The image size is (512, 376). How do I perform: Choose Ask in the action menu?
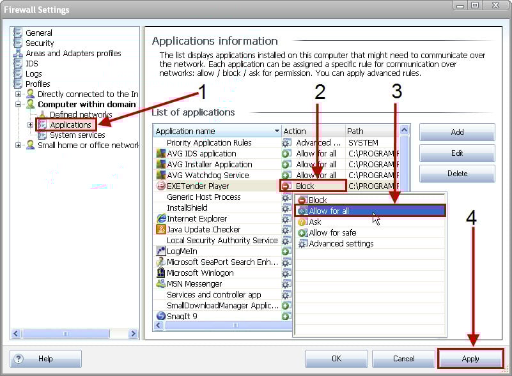tap(370, 222)
